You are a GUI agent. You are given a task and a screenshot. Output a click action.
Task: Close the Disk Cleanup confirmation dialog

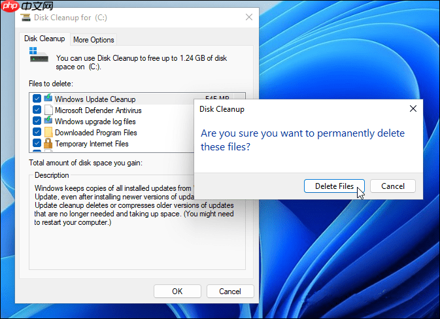coord(413,109)
